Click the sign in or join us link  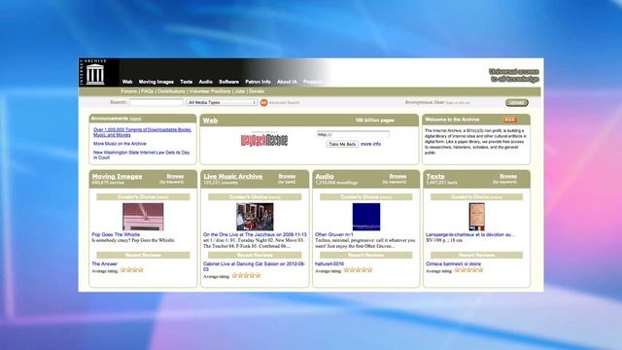pos(458,103)
